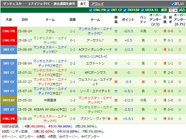This screenshot has width=186, height=139.
Task: Click the 4-1 result against AFCボーンマス
Action: click(x=73, y=72)
